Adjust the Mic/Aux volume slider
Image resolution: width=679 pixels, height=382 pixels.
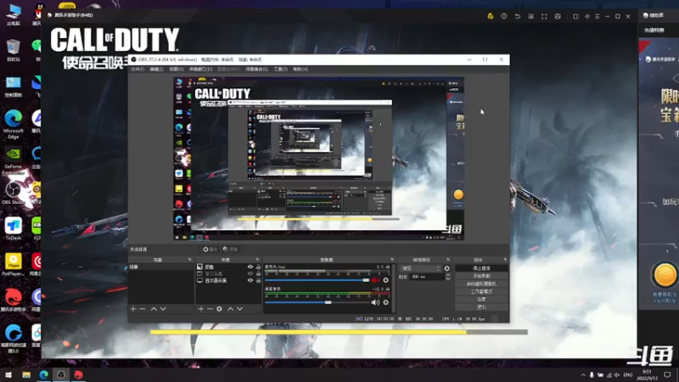click(317, 280)
